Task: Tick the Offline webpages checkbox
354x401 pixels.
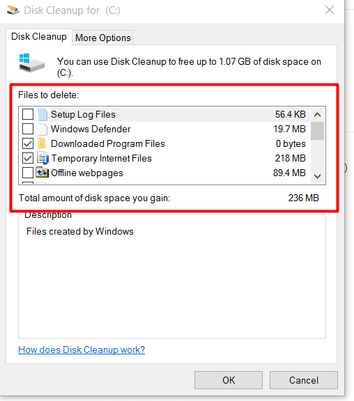Action: [28, 173]
